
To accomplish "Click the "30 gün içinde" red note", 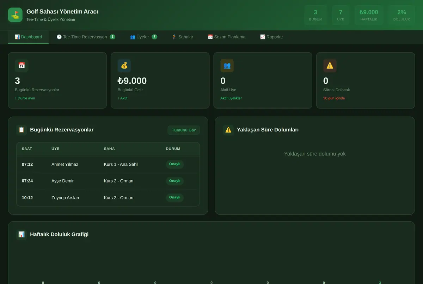I will (334, 98).
